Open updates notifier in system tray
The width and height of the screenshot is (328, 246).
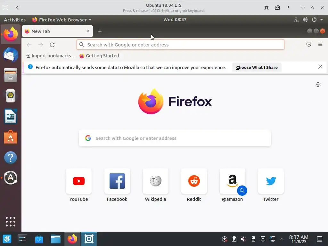[x=225, y=239]
